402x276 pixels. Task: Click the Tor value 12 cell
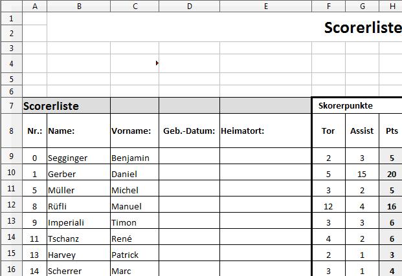tap(328, 206)
